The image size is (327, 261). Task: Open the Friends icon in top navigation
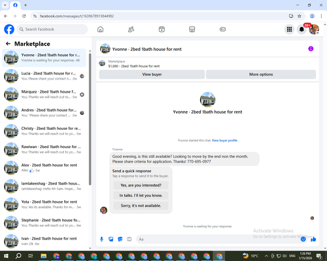tap(131, 29)
